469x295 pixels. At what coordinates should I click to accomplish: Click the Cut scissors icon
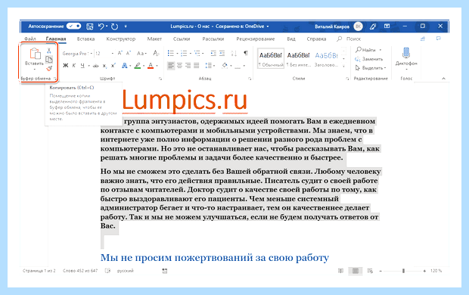[x=49, y=51]
